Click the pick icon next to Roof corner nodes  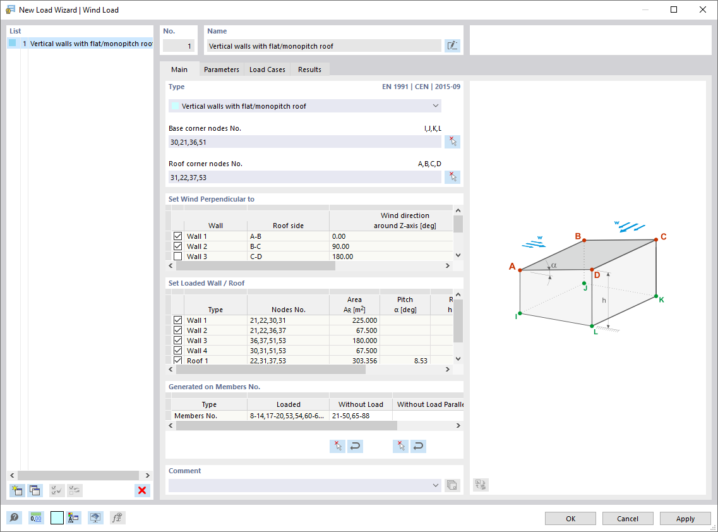(452, 177)
